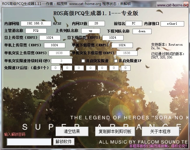Image resolution: width=190 pixels, height=150 pixels.
Task: Click the 下载列队名称 down field
Action: coord(142,31)
